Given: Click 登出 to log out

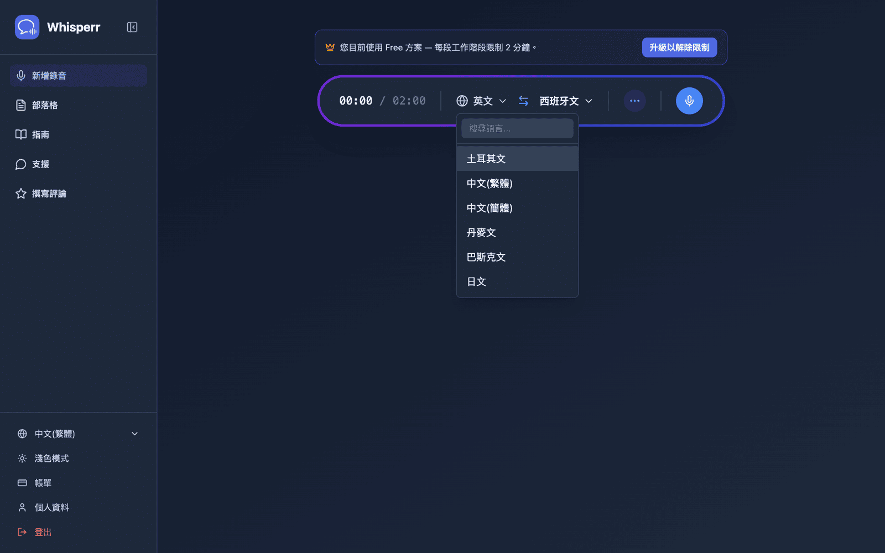Looking at the screenshot, I should [78, 532].
